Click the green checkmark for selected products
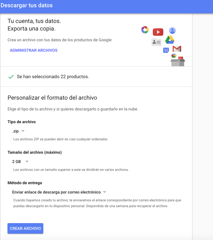 [x=11, y=77]
